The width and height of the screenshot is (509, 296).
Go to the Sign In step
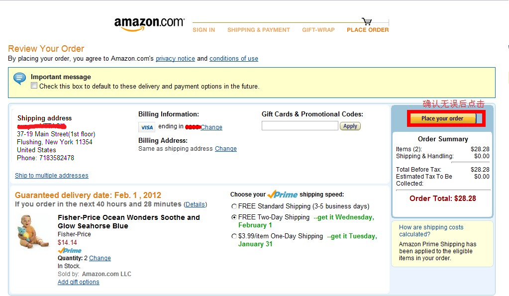(x=204, y=30)
